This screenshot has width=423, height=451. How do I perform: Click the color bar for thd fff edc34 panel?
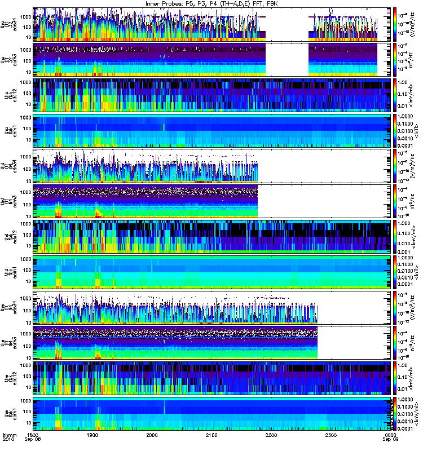coord(395,166)
